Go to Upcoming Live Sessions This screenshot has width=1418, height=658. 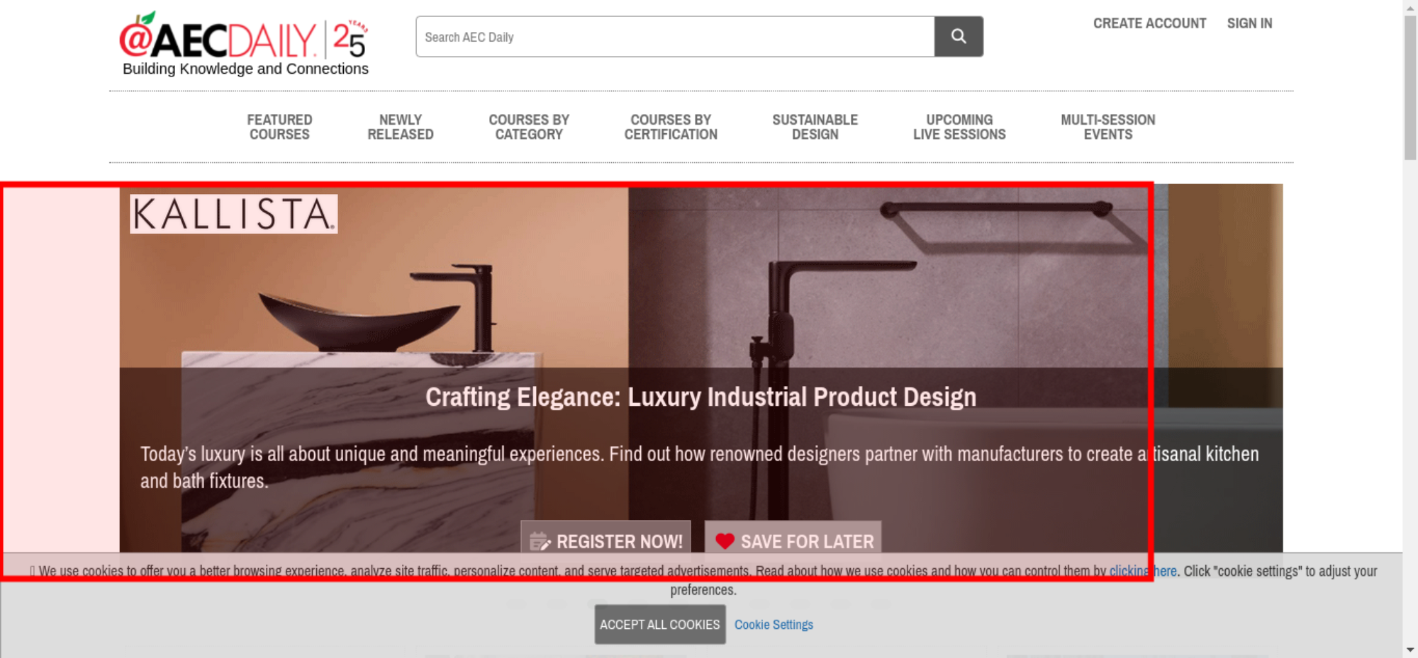tap(959, 127)
